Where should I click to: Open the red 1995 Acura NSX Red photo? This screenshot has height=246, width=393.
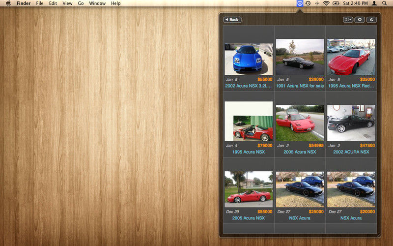pyautogui.click(x=351, y=57)
